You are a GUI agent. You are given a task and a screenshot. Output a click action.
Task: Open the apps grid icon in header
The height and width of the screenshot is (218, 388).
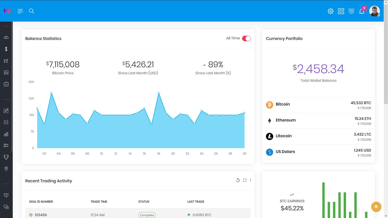tap(341, 11)
